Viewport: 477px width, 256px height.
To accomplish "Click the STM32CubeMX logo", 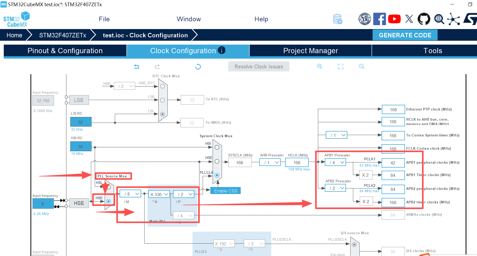I will pos(16,19).
